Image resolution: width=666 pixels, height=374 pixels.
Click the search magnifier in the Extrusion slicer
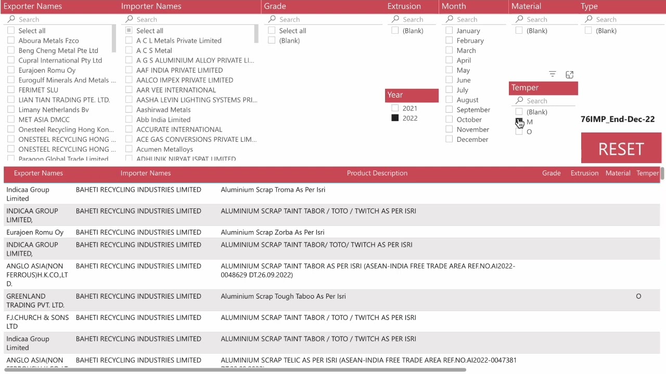pos(395,19)
